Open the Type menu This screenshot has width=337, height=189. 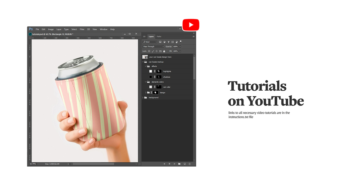click(x=66, y=29)
